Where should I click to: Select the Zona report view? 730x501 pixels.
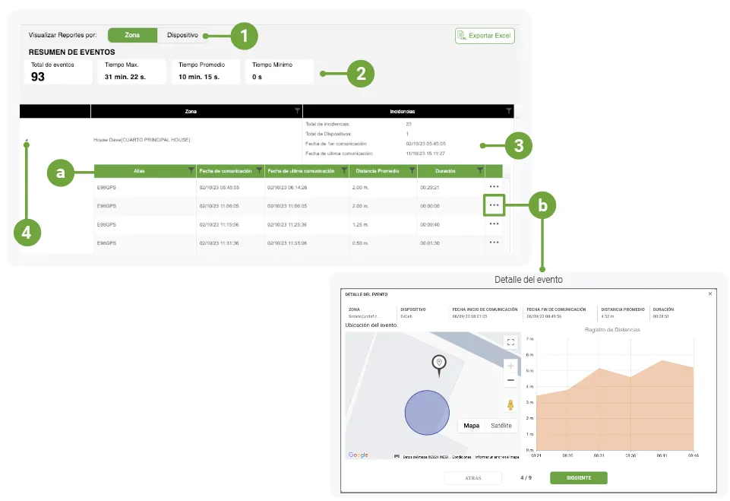[132, 36]
